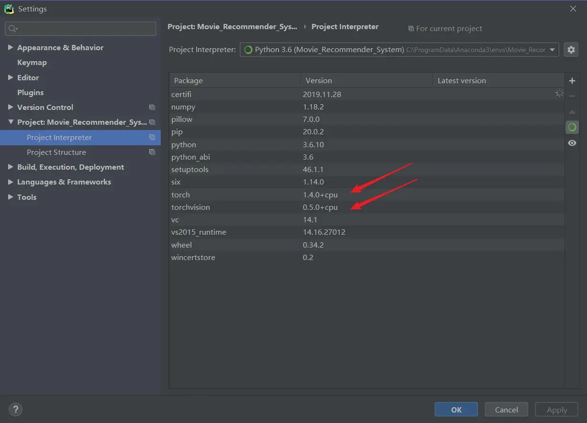Click the For current project label
This screenshot has width=587, height=423.
[449, 29]
